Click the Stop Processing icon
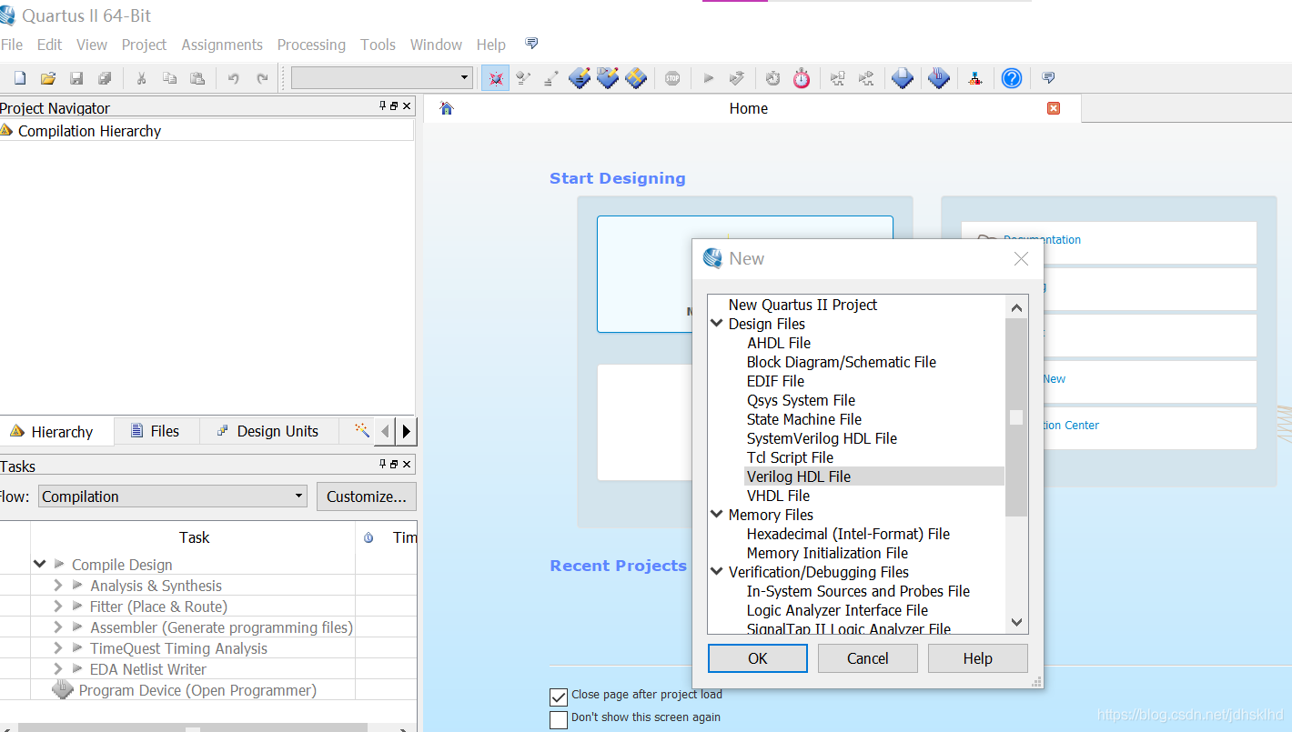1292x732 pixels. pos(672,78)
